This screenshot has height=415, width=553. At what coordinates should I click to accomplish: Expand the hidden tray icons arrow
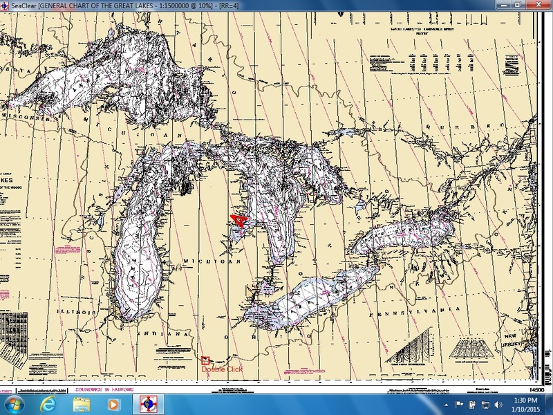(445, 403)
